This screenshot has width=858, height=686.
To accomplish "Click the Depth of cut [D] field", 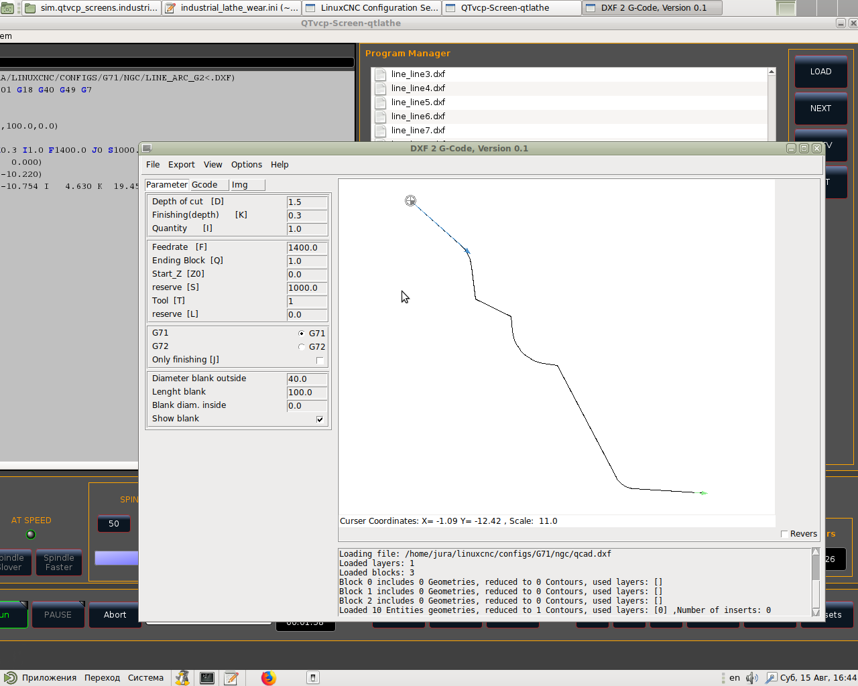I will [307, 202].
